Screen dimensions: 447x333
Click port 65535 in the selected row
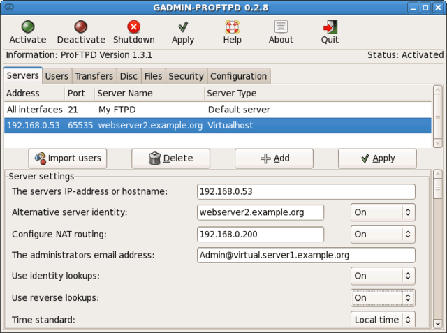pos(80,126)
